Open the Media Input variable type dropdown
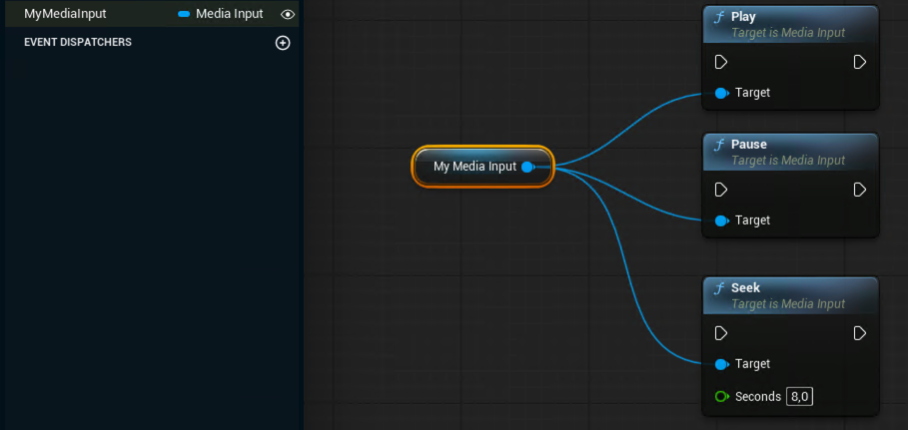908x430 pixels. (221, 14)
